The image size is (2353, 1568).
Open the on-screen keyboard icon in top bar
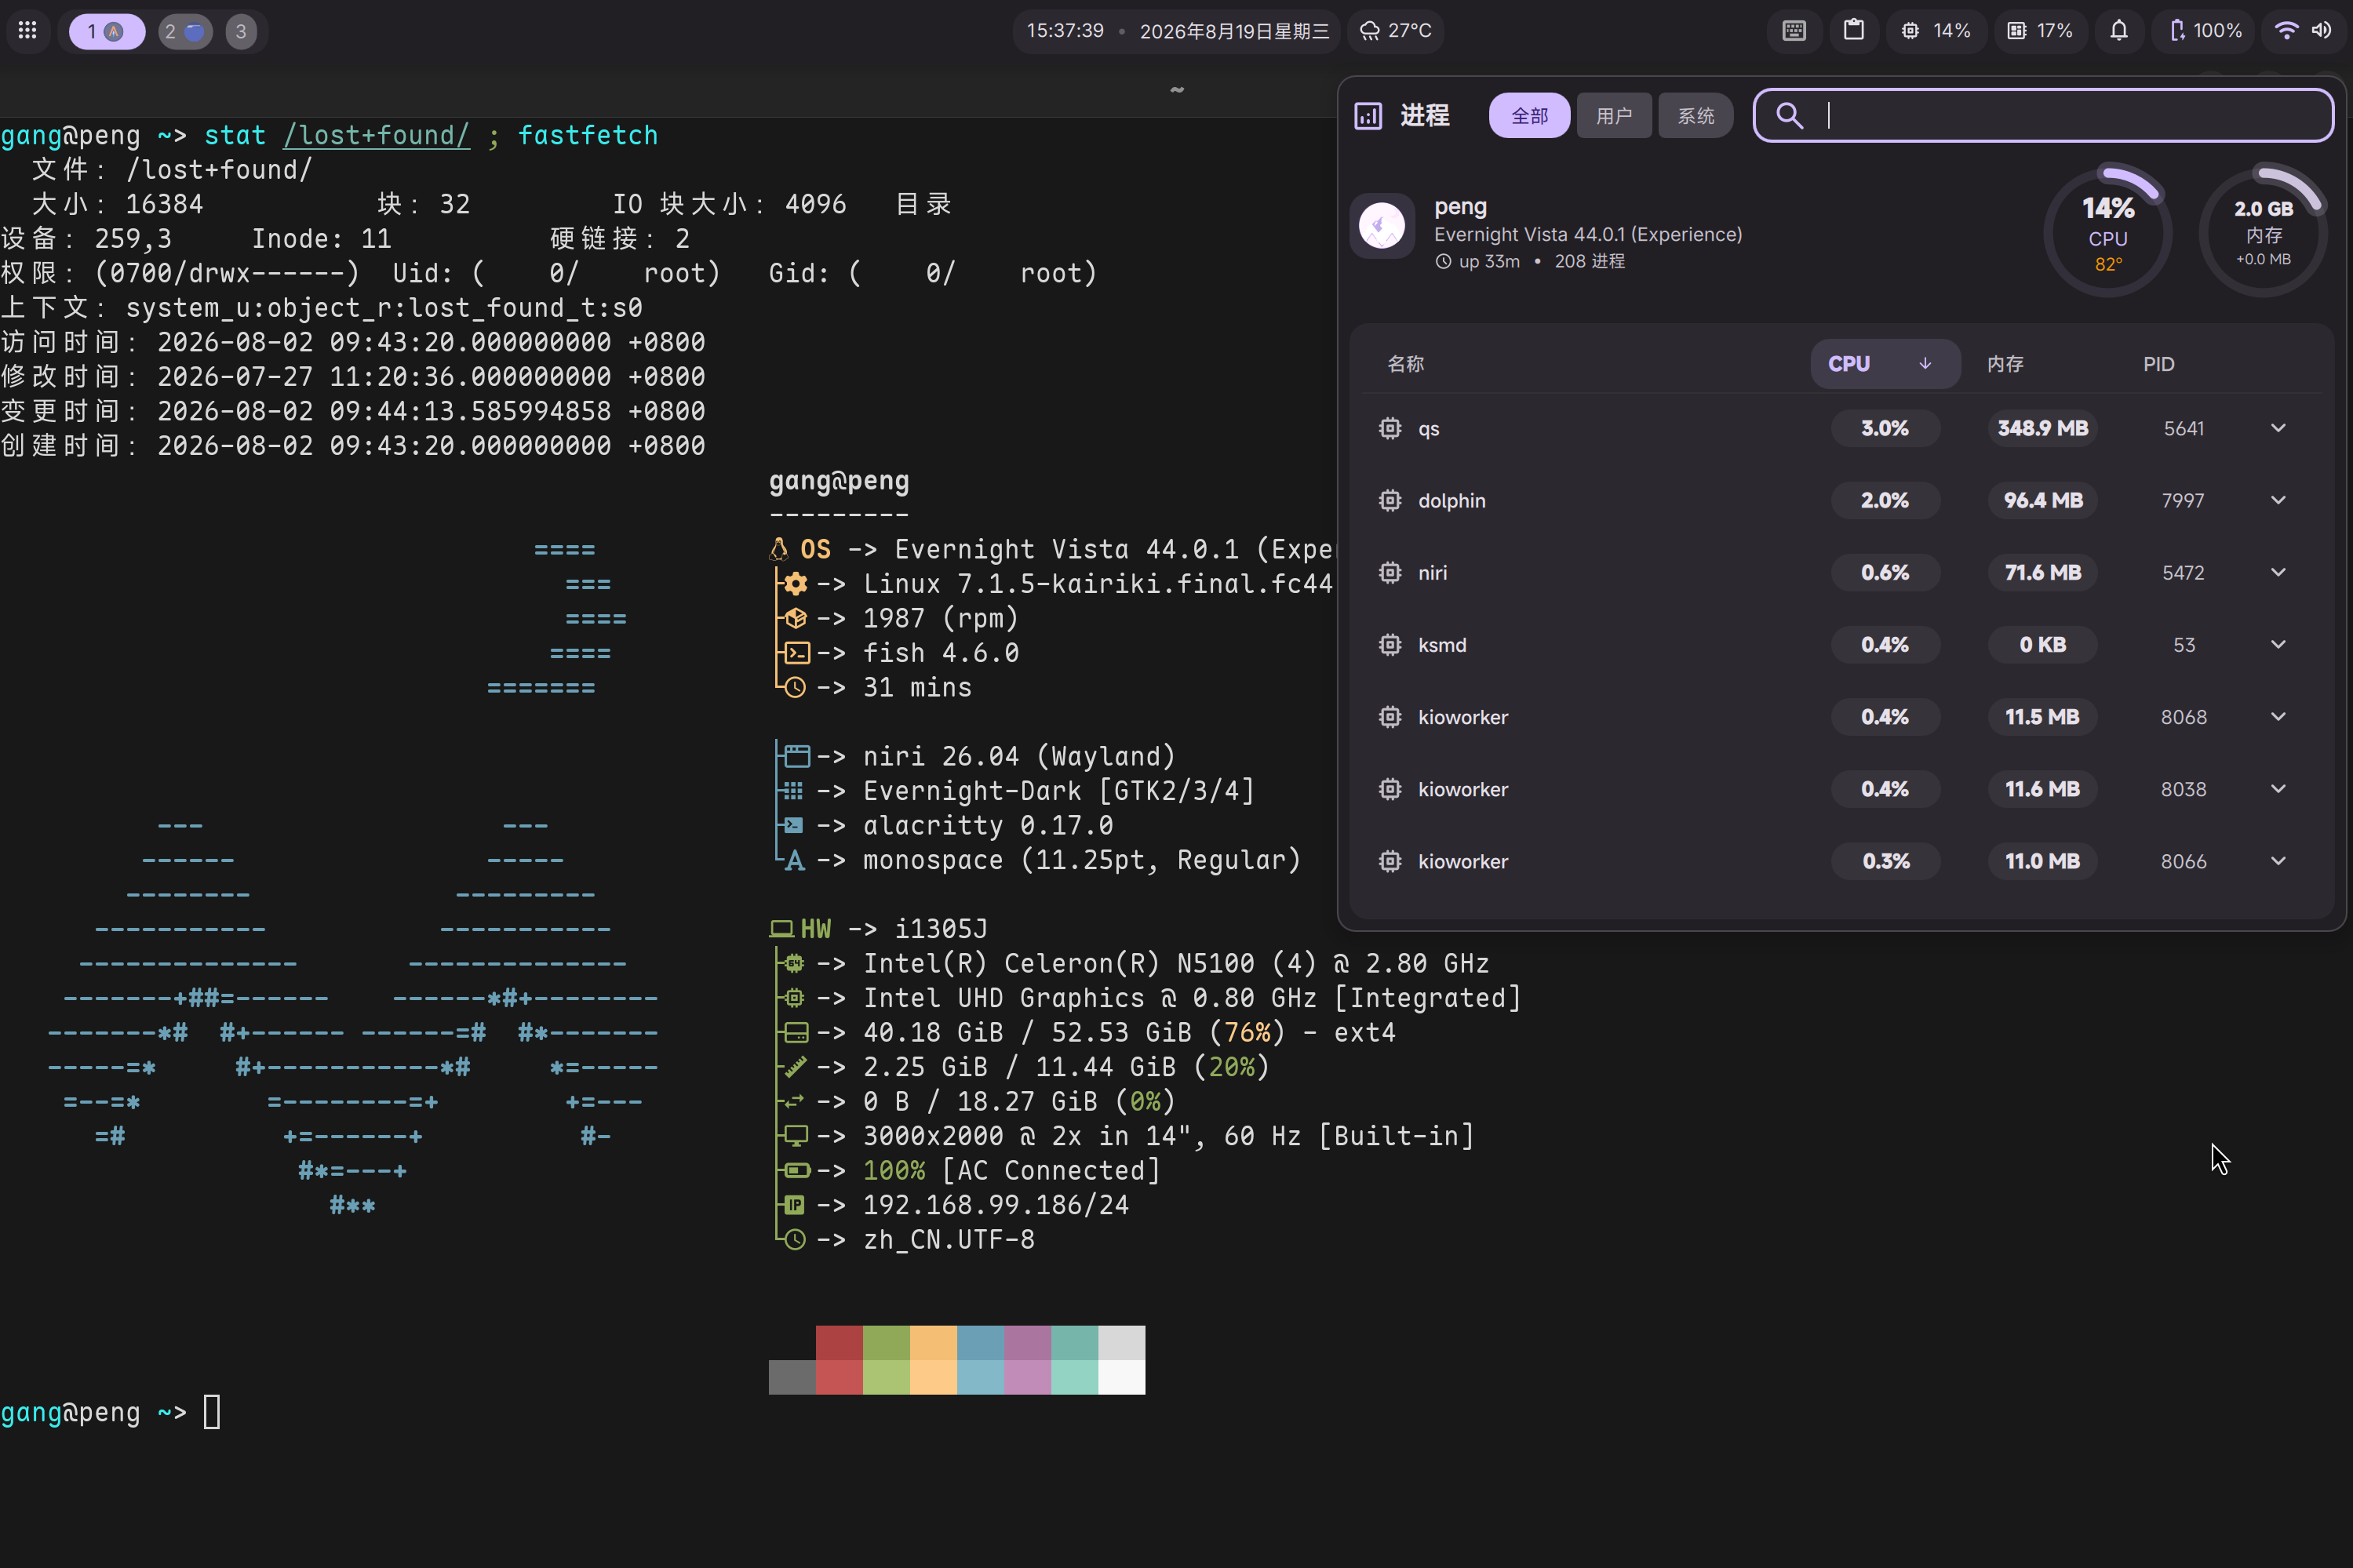[x=1794, y=31]
